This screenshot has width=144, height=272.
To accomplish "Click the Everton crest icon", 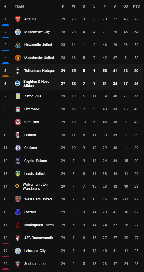I will click(x=18, y=212).
